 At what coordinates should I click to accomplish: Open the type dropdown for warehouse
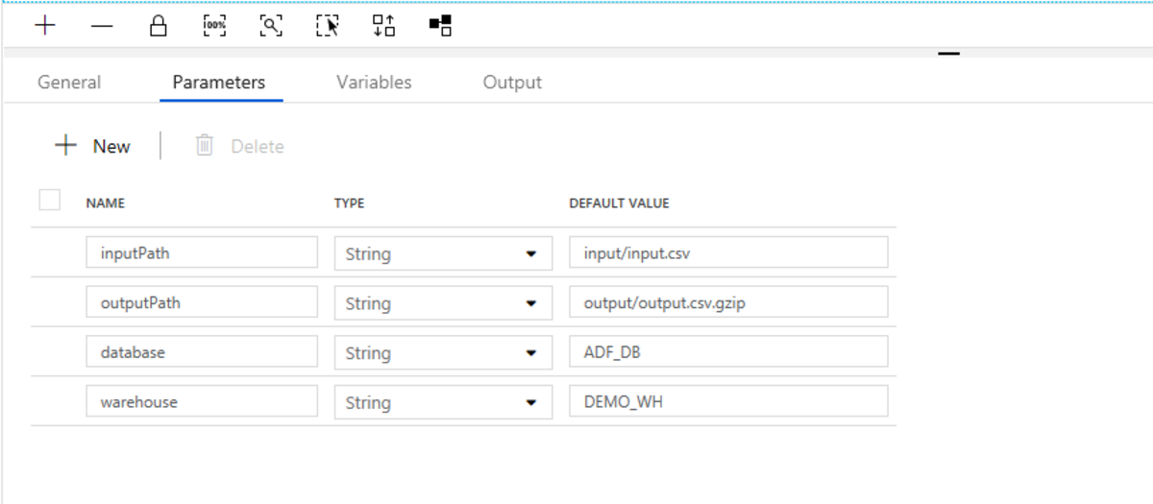[443, 402]
